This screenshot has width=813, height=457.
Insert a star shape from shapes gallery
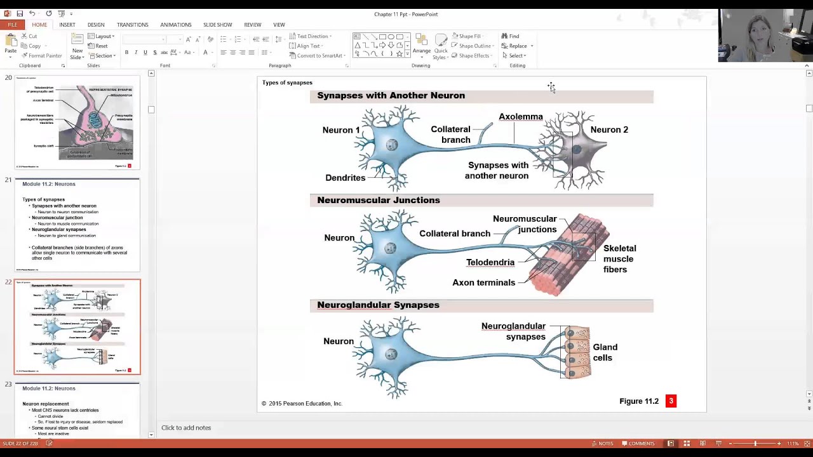click(399, 53)
